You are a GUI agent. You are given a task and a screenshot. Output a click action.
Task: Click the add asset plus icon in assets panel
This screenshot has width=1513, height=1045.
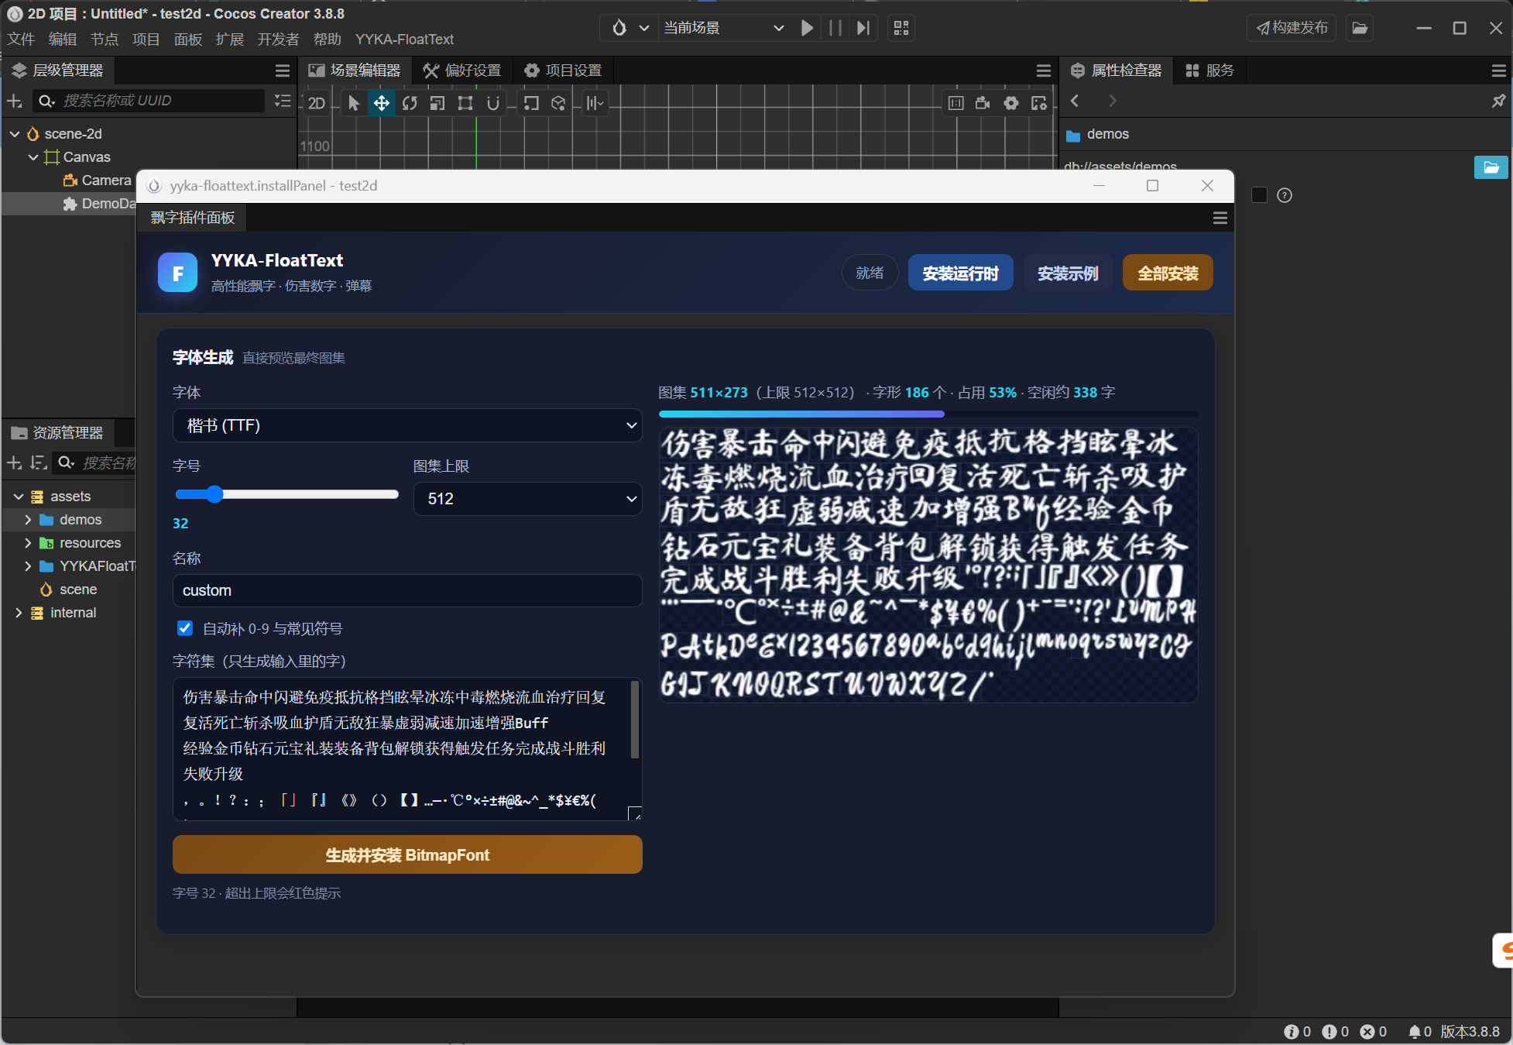point(14,462)
